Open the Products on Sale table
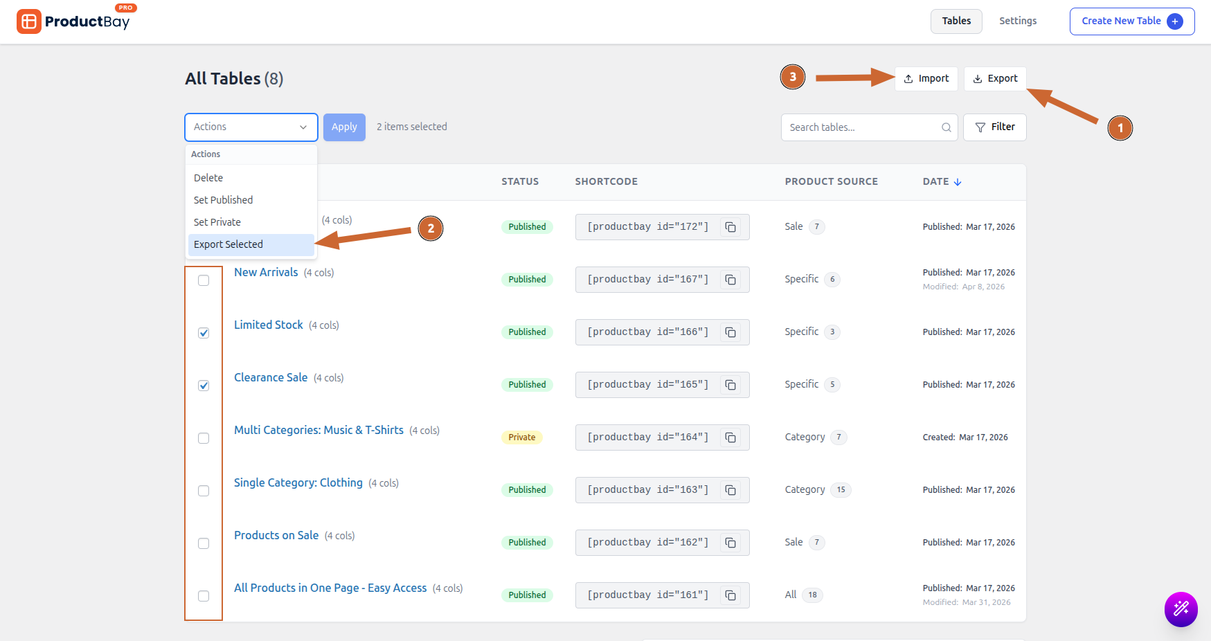The width and height of the screenshot is (1211, 641). 276,535
